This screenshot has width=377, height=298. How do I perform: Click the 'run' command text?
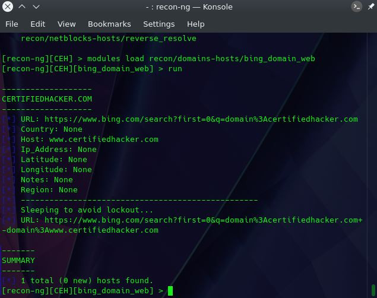pyautogui.click(x=175, y=69)
